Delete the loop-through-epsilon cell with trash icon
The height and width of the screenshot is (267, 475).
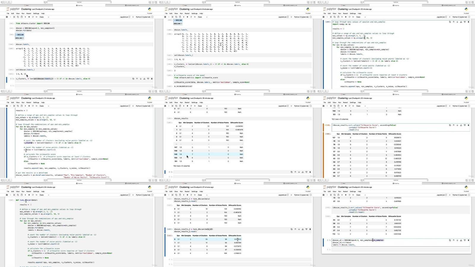pyautogui.click(x=468, y=22)
